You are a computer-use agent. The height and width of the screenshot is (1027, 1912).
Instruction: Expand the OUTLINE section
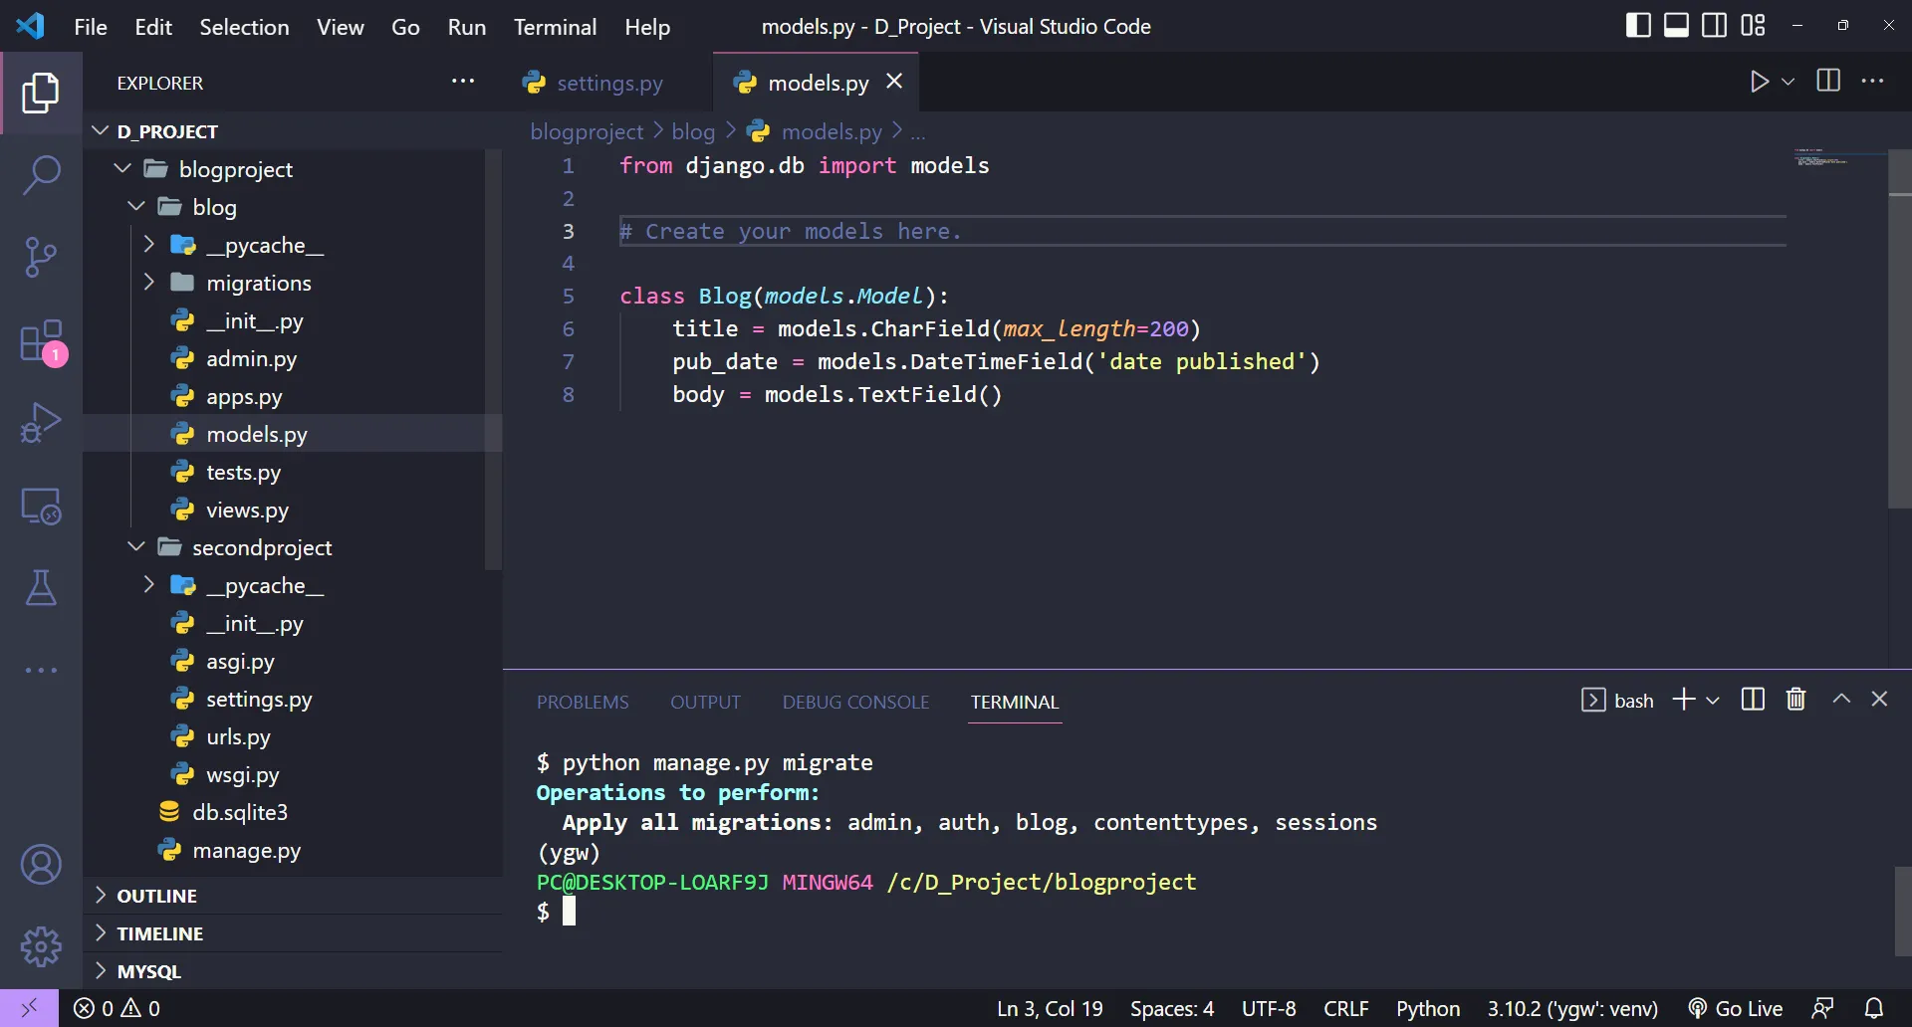point(156,896)
